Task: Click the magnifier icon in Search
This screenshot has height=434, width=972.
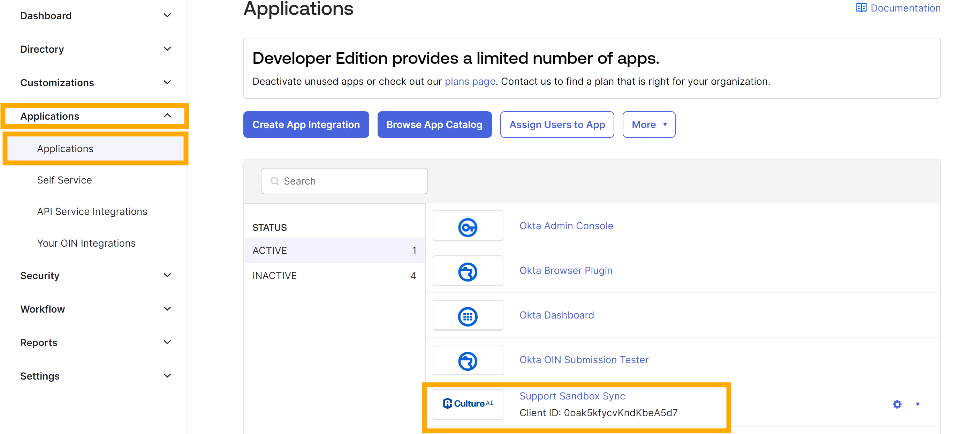Action: pos(275,181)
